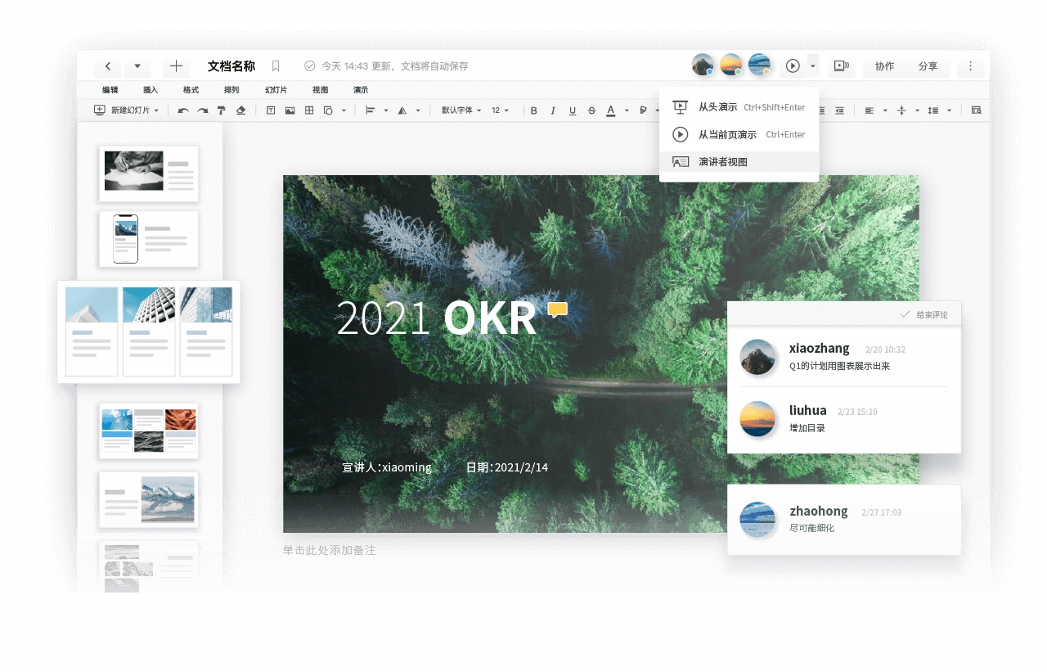
Task: Click the eraser clear-format icon
Action: (241, 110)
